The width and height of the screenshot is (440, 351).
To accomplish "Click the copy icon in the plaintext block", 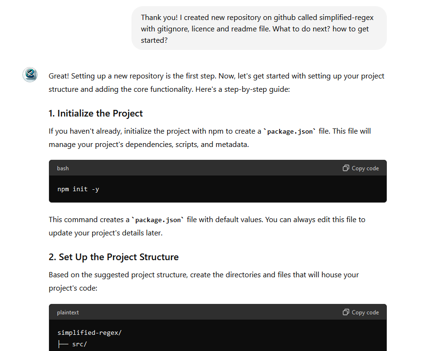I will (x=346, y=312).
